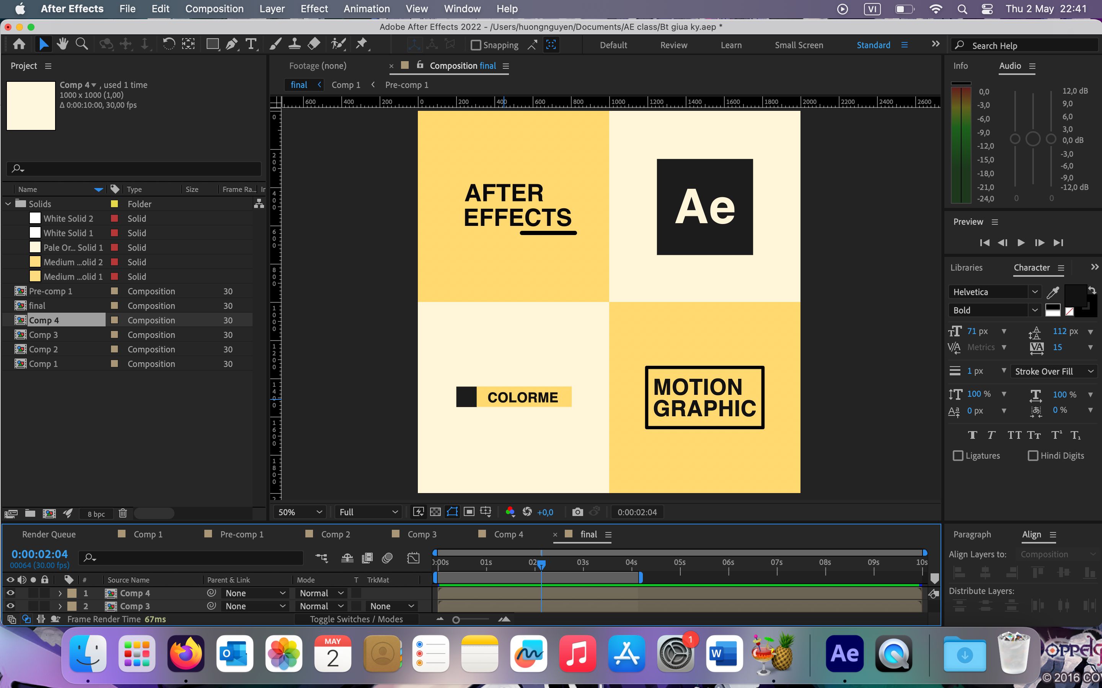This screenshot has height=688, width=1102.
Task: Switch to the Review workspace
Action: pos(673,45)
